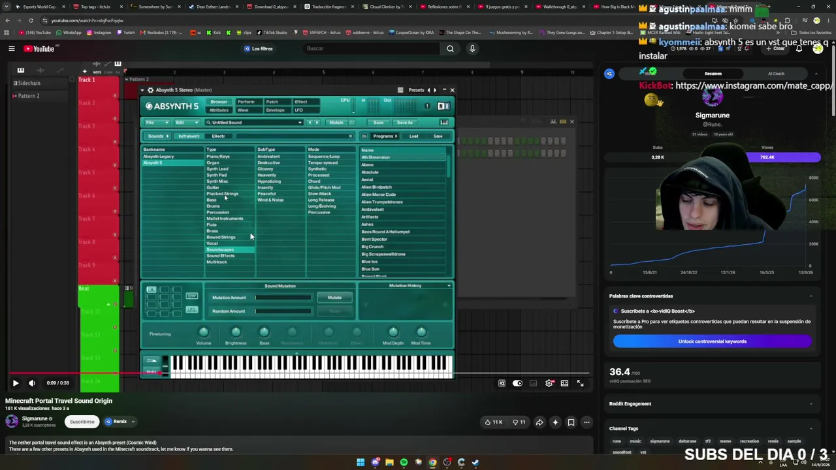This screenshot has height=470, width=836.
Task: Like the video with 11 K likes
Action: (x=494, y=422)
